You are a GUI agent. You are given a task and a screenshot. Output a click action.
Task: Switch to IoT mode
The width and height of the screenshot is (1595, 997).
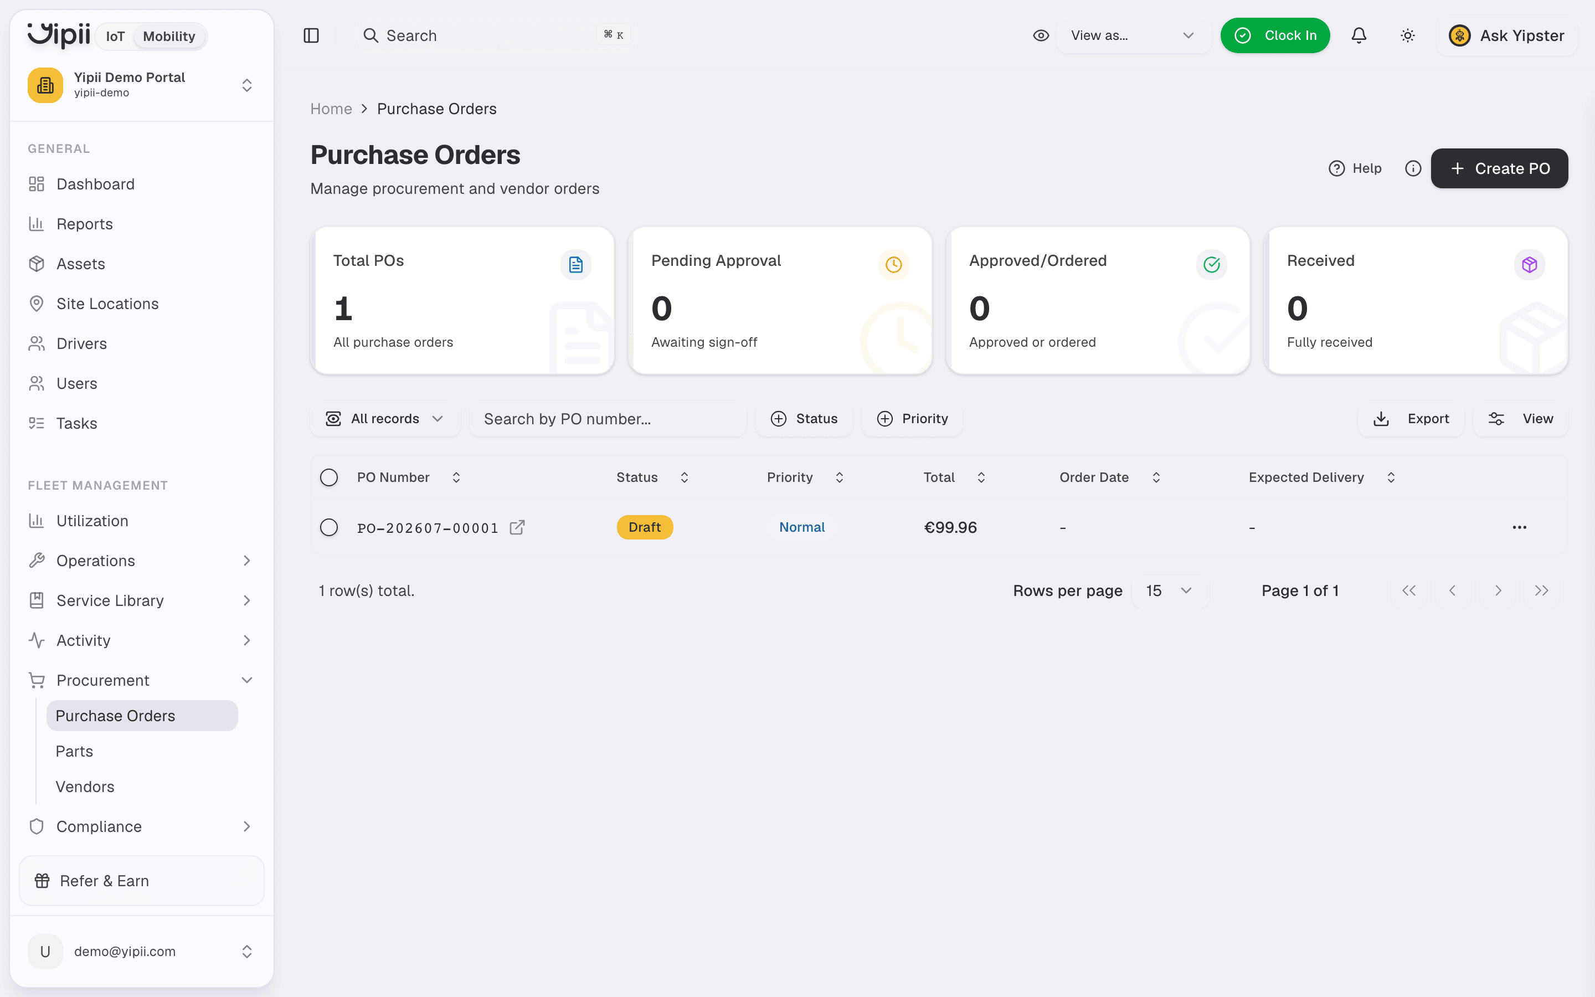tap(115, 36)
